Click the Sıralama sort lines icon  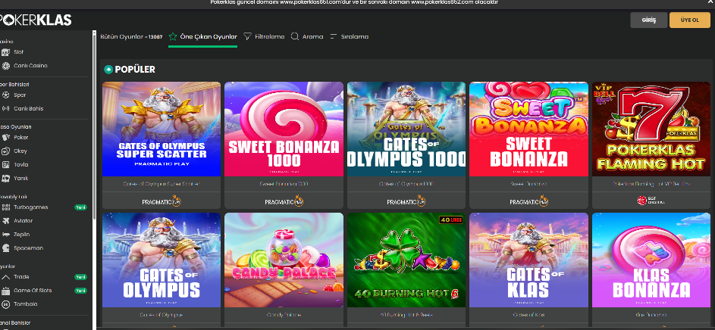pyautogui.click(x=334, y=36)
